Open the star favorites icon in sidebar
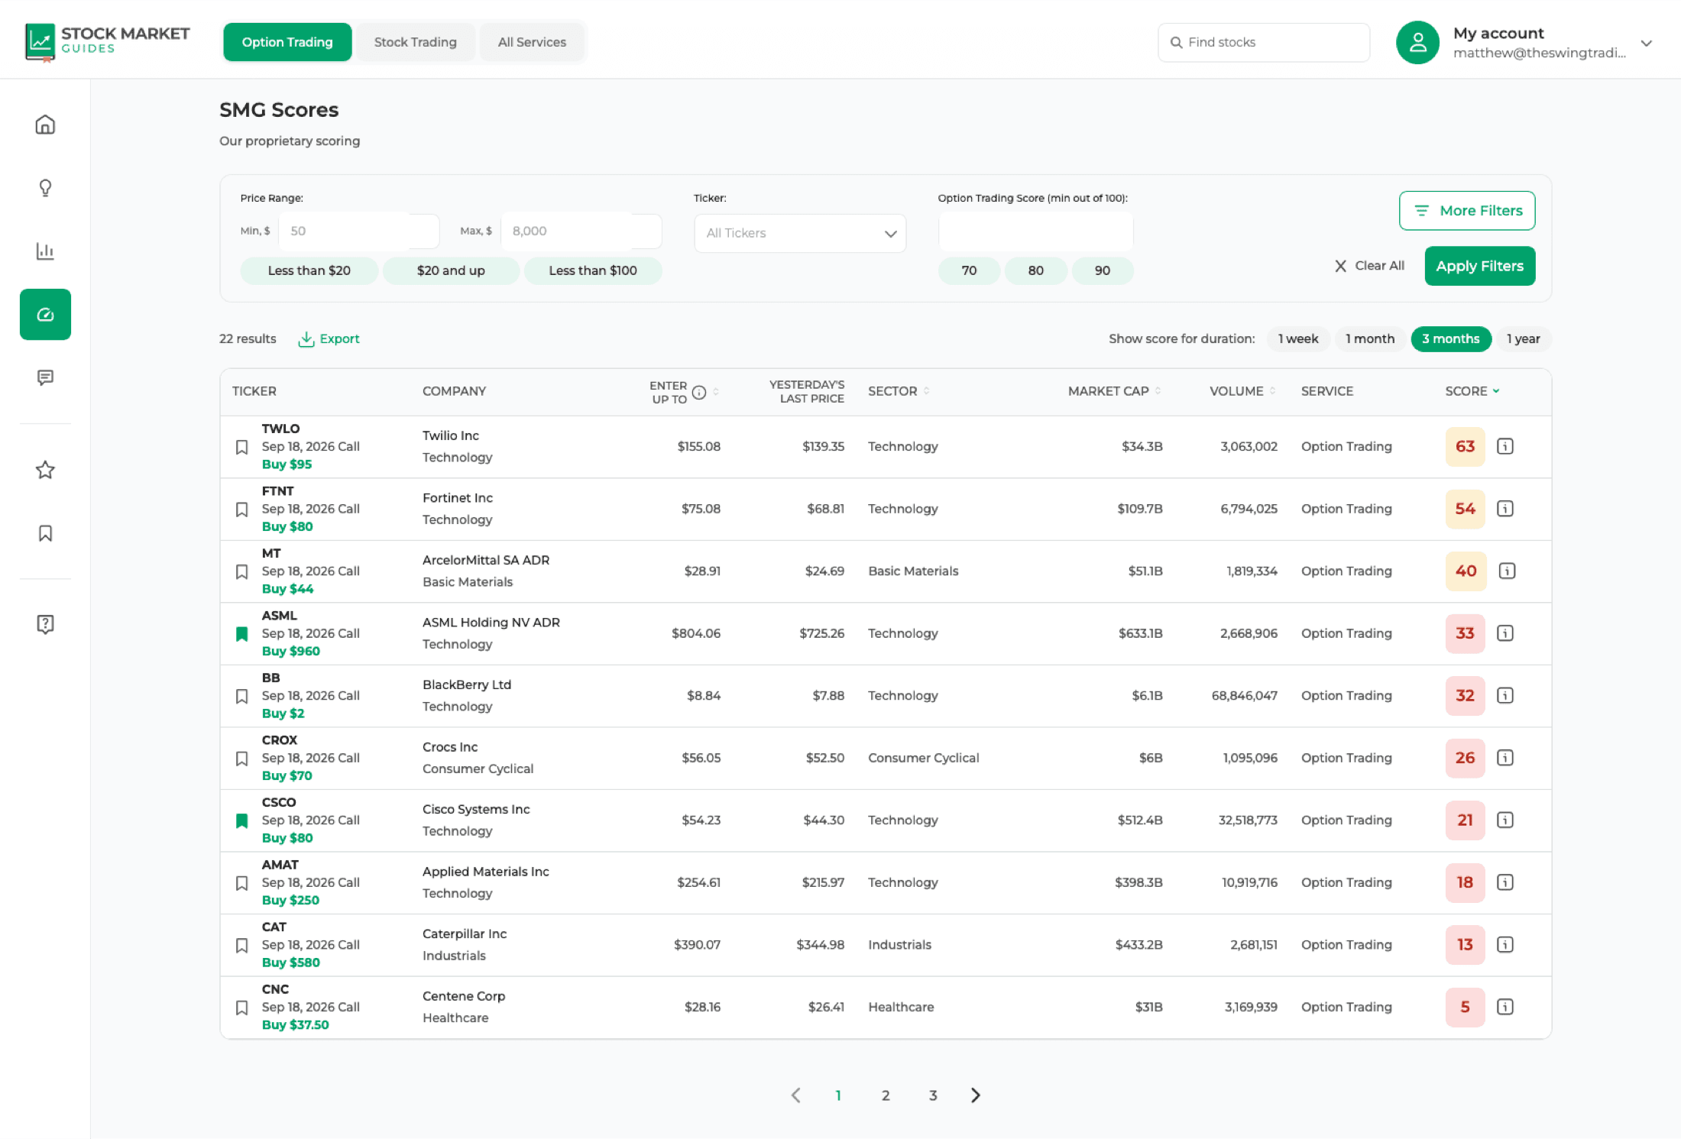1681x1139 pixels. pyautogui.click(x=45, y=470)
